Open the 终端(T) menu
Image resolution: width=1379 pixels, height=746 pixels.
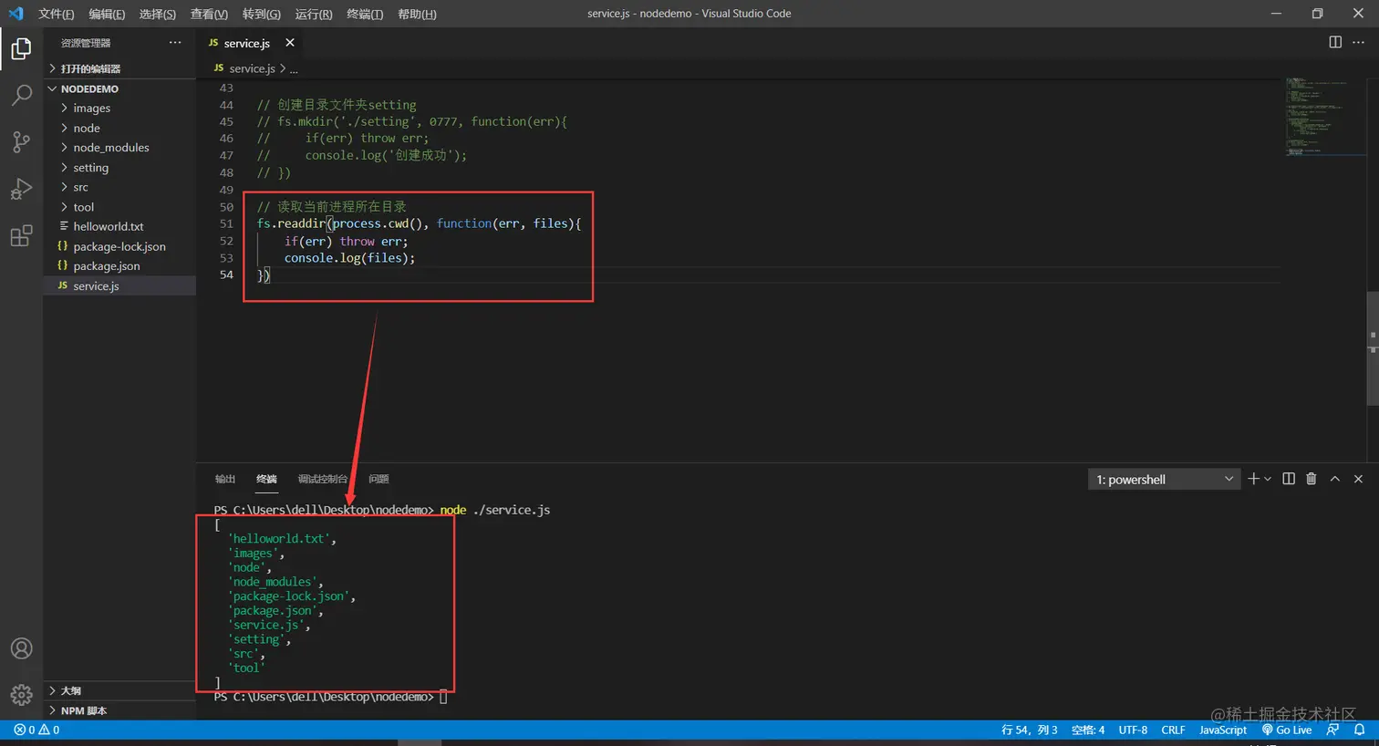[365, 14]
